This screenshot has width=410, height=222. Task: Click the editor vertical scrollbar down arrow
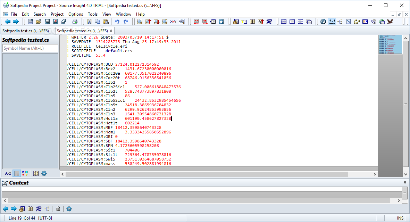(x=405, y=174)
